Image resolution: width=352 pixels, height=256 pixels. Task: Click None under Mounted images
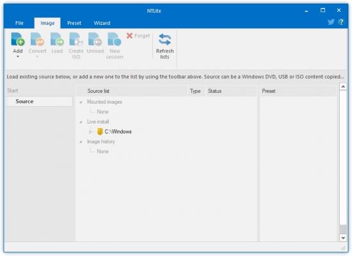pos(102,112)
